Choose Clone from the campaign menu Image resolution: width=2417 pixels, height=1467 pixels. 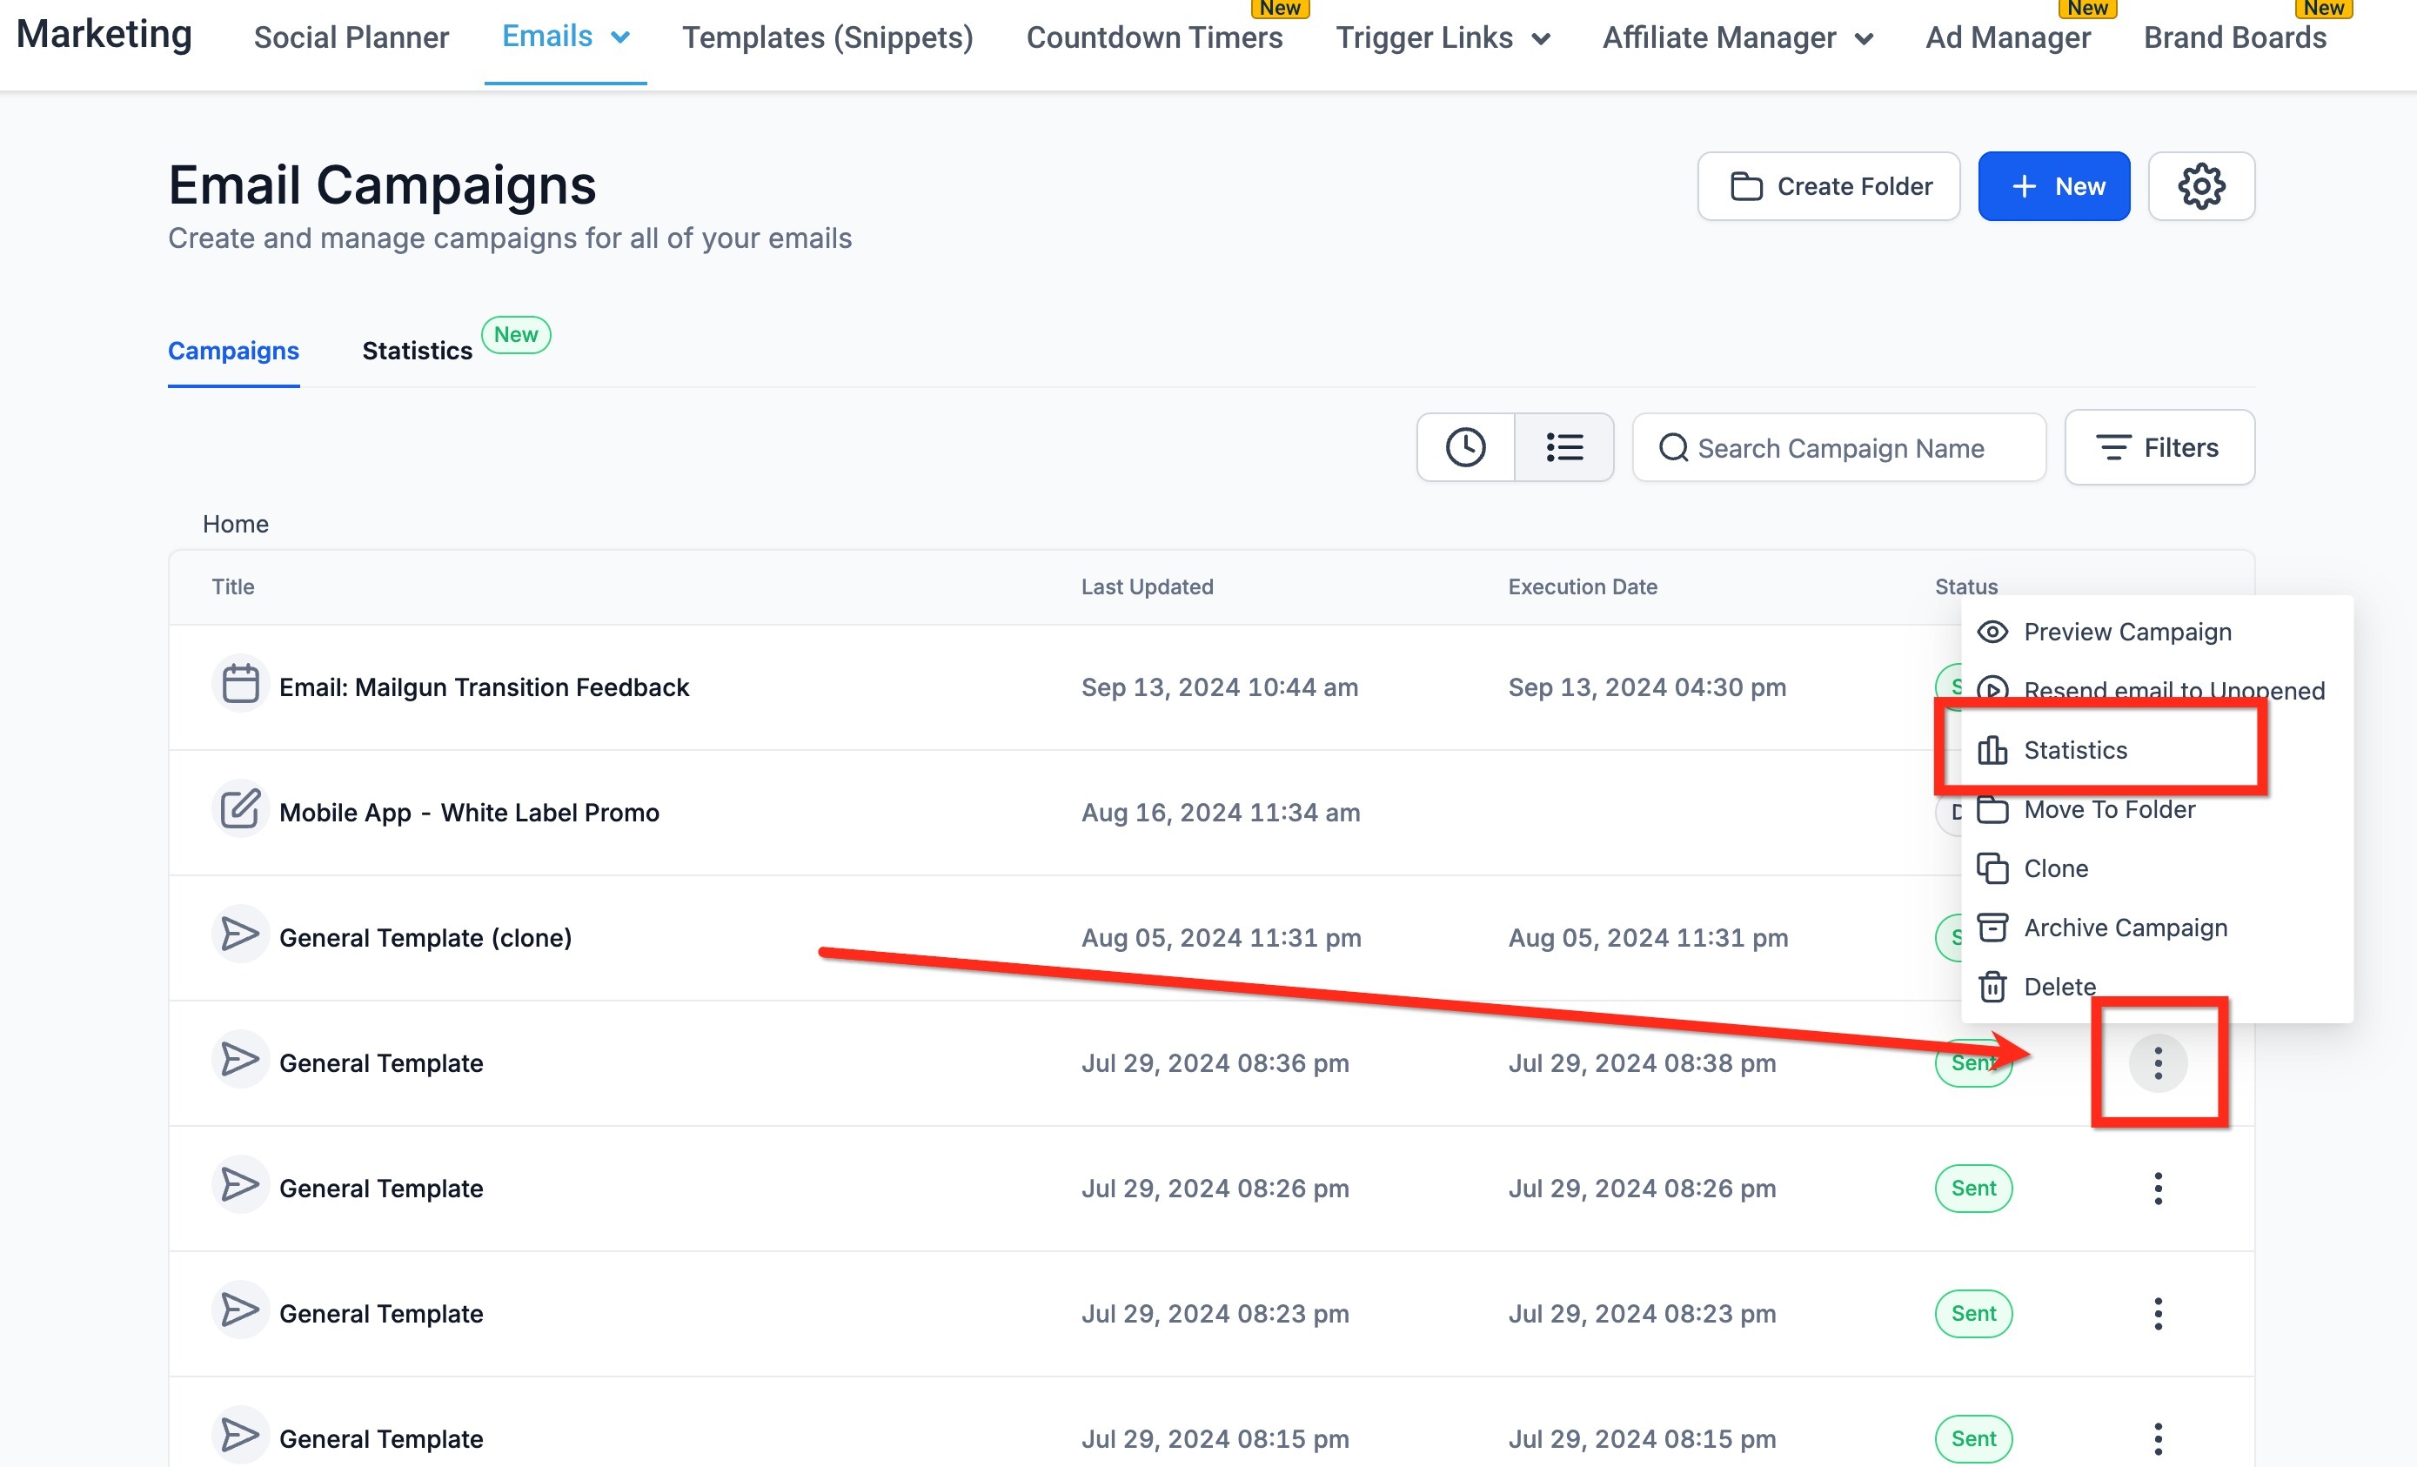coord(2055,868)
